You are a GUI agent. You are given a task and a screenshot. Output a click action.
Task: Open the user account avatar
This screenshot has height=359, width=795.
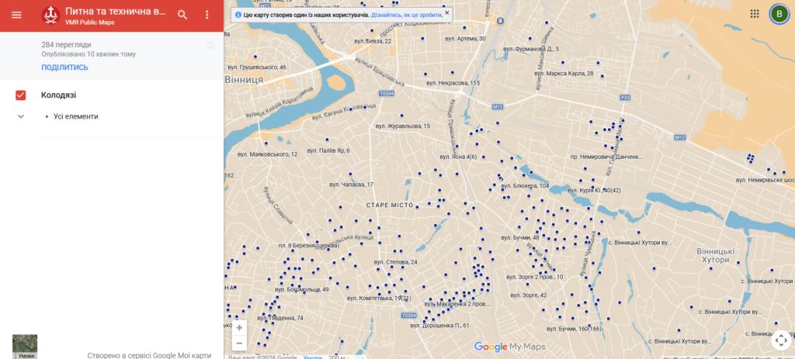[x=779, y=14]
